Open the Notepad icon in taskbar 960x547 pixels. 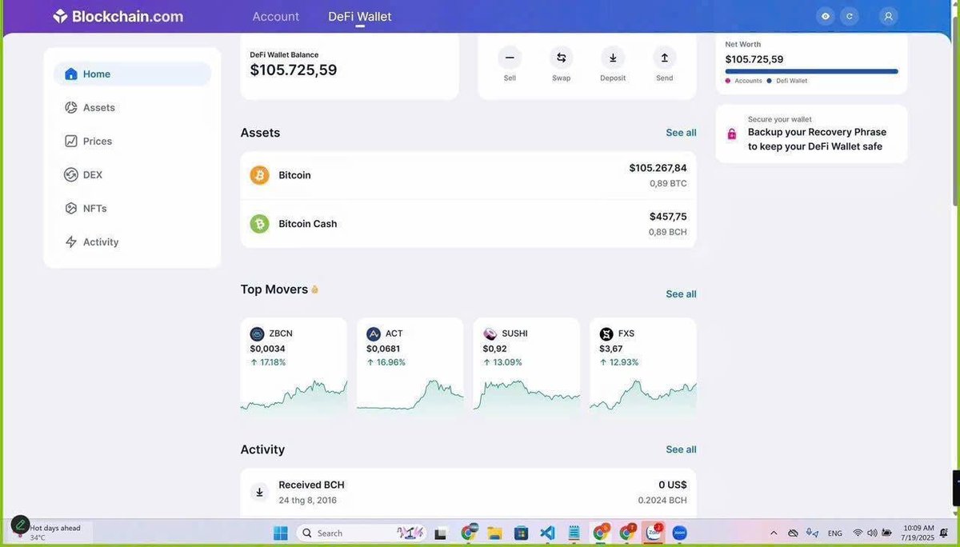[x=574, y=533]
